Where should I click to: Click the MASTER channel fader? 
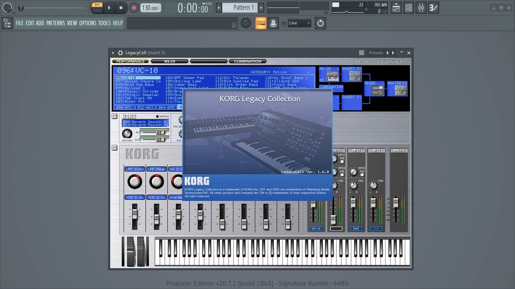click(396, 203)
